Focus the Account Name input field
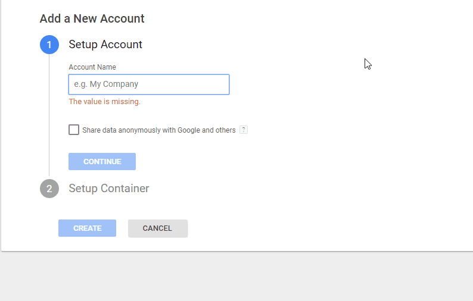 (x=149, y=84)
